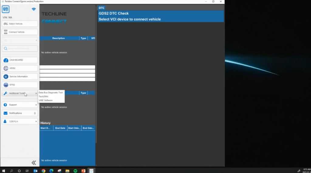Launch GDS2 from the sidebar
The width and height of the screenshot is (311, 173).
[20, 68]
